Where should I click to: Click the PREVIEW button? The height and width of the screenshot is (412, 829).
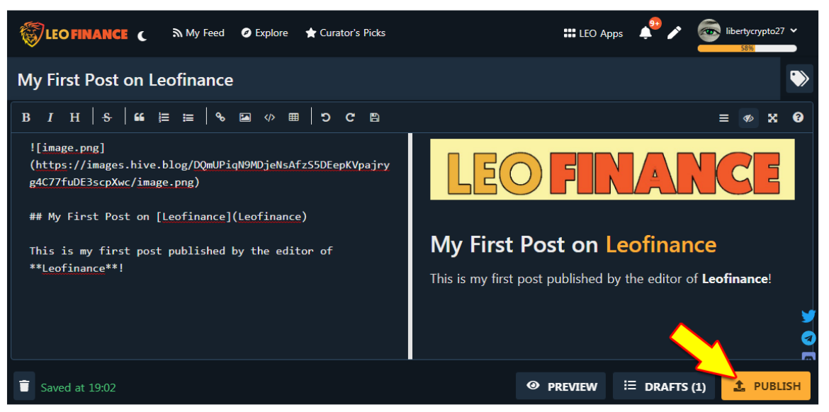coord(562,386)
